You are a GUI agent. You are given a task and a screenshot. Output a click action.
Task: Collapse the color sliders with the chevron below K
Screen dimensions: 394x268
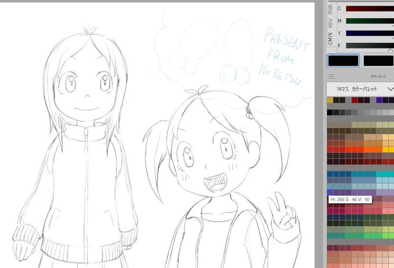[x=390, y=50]
